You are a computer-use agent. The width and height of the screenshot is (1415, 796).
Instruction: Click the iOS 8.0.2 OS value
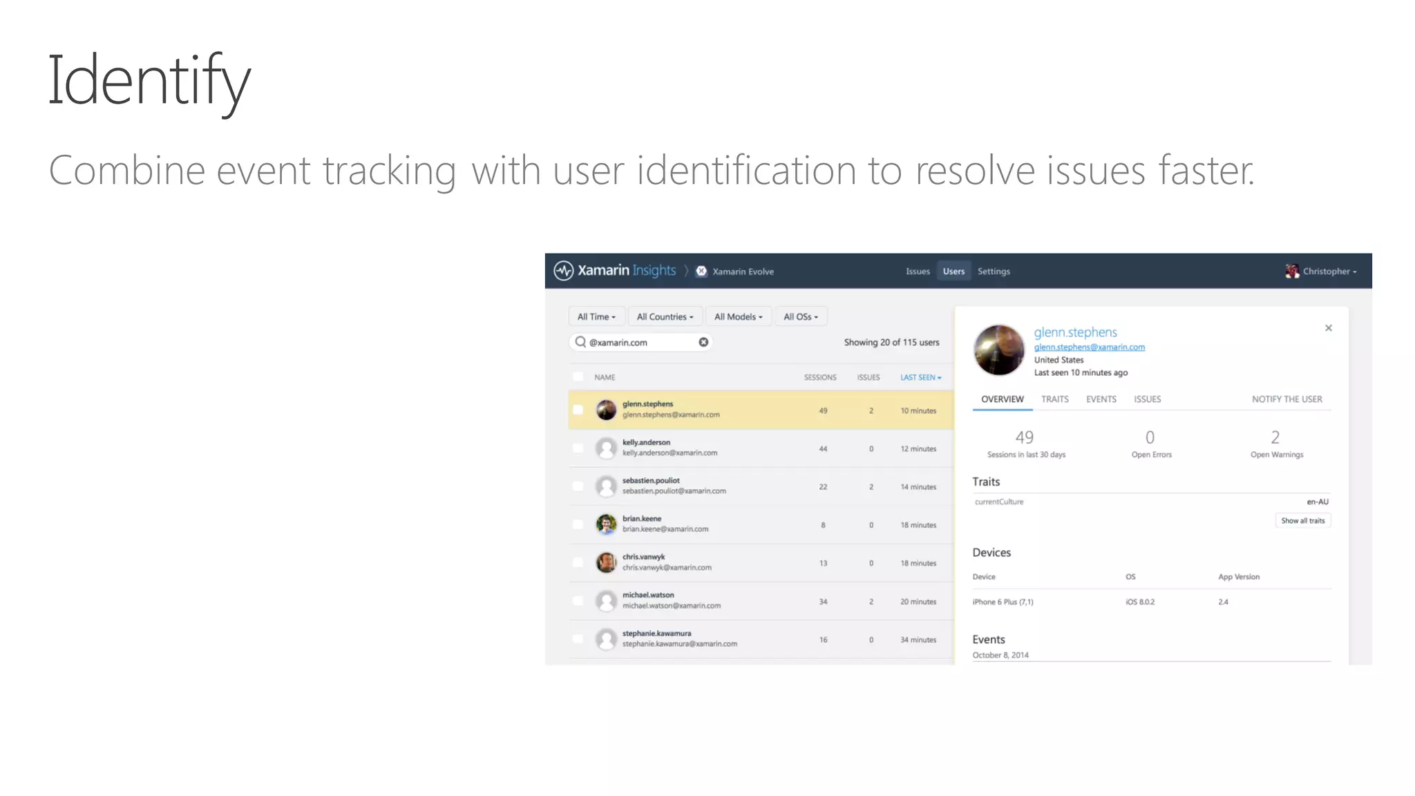(1140, 602)
